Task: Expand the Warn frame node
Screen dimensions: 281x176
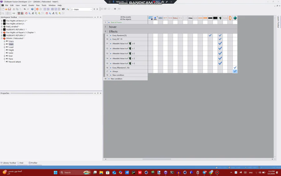Action: tap(4, 41)
